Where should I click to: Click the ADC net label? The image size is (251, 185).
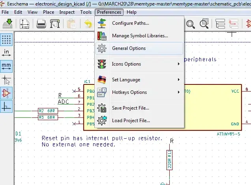coord(64,102)
